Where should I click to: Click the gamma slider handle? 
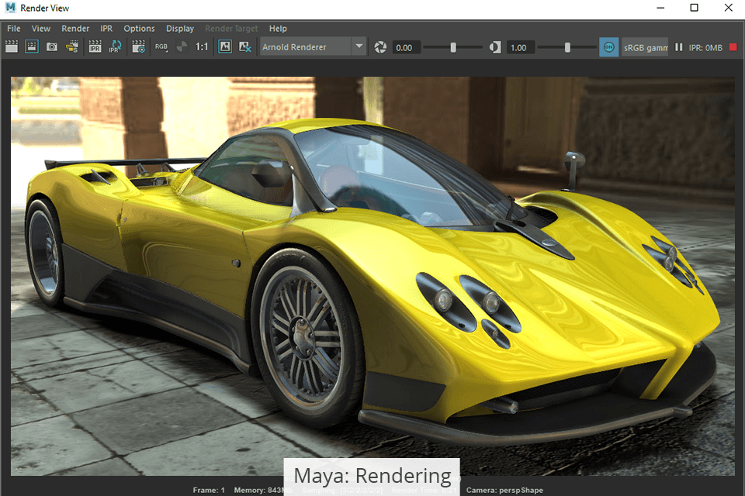point(567,47)
